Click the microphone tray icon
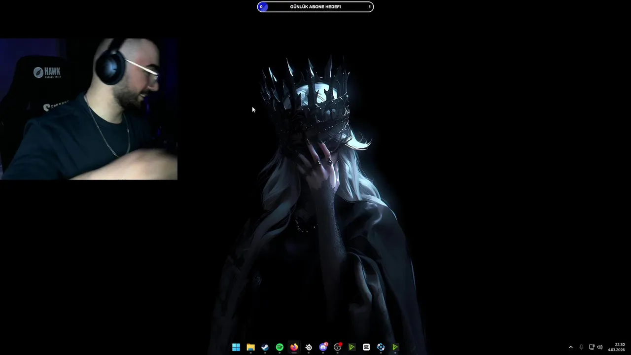631x355 pixels. pyautogui.click(x=581, y=347)
